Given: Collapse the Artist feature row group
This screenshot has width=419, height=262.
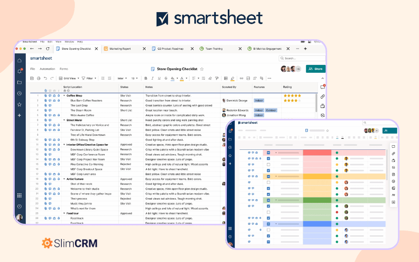Looking at the screenshot, I should [x=64, y=179].
